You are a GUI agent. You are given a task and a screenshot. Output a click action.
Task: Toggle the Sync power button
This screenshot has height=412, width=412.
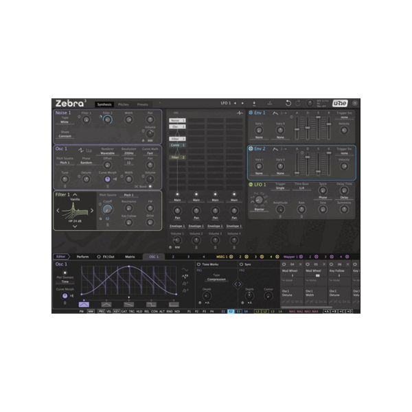pos(241,264)
